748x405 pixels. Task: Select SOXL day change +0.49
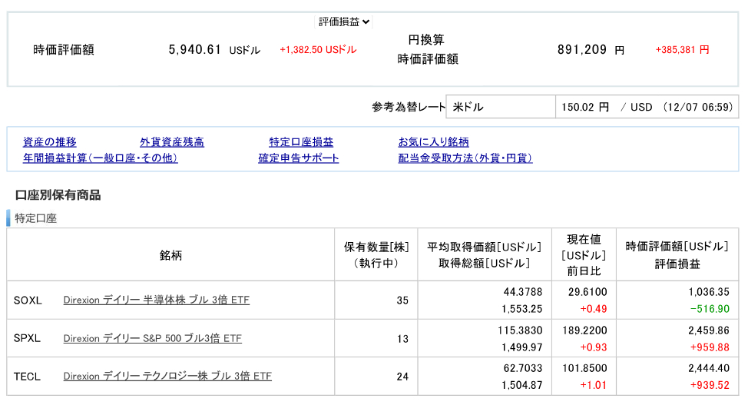pyautogui.click(x=594, y=309)
